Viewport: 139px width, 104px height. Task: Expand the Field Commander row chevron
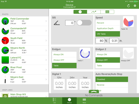[46, 21]
